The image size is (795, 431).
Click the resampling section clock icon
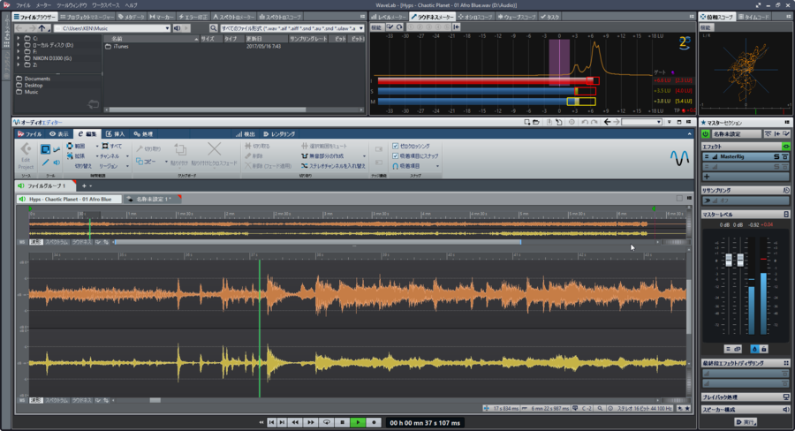(x=786, y=190)
